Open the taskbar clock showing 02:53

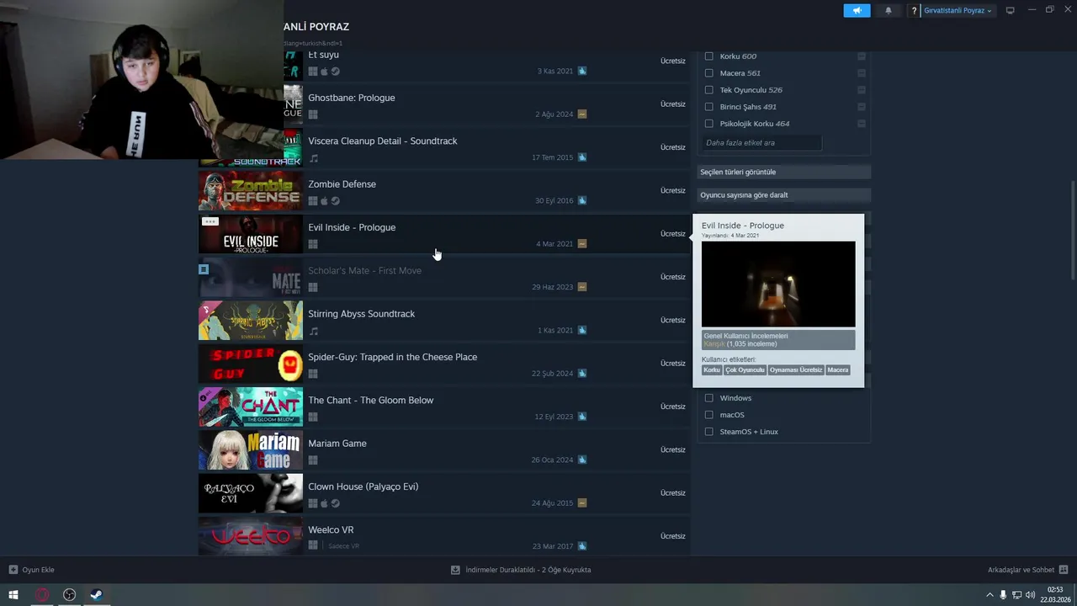(x=1055, y=595)
